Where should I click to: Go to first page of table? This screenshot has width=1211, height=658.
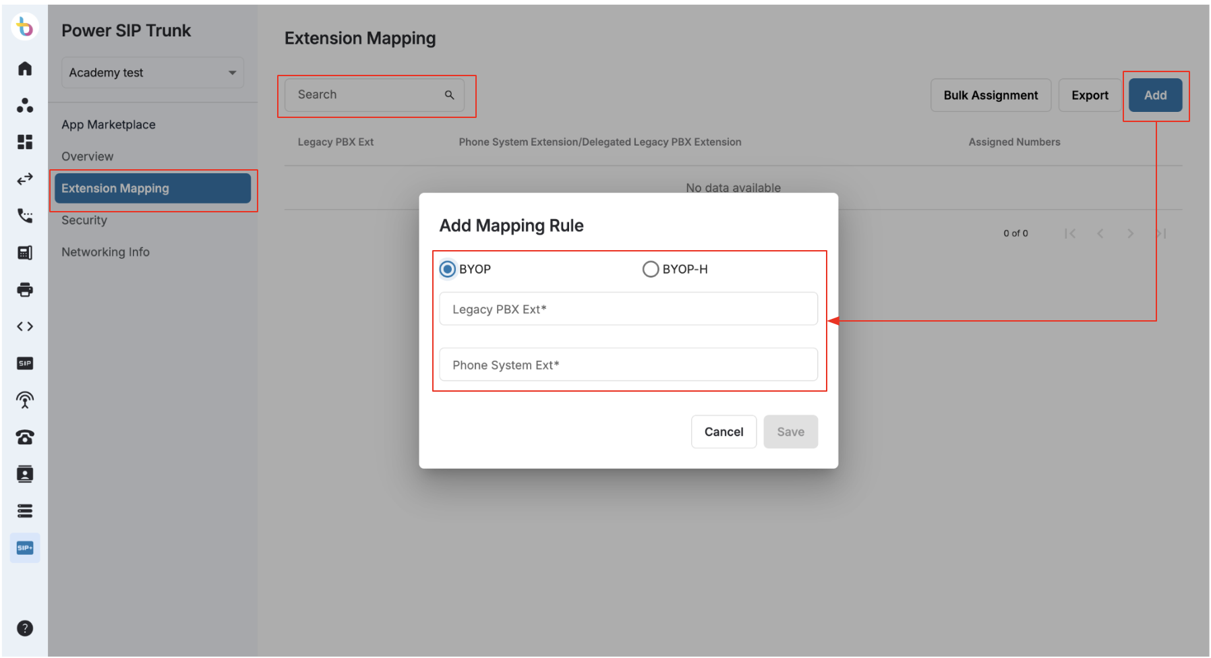point(1070,233)
